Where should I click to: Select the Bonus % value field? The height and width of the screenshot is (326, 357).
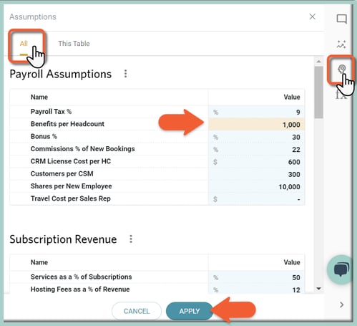(x=257, y=137)
